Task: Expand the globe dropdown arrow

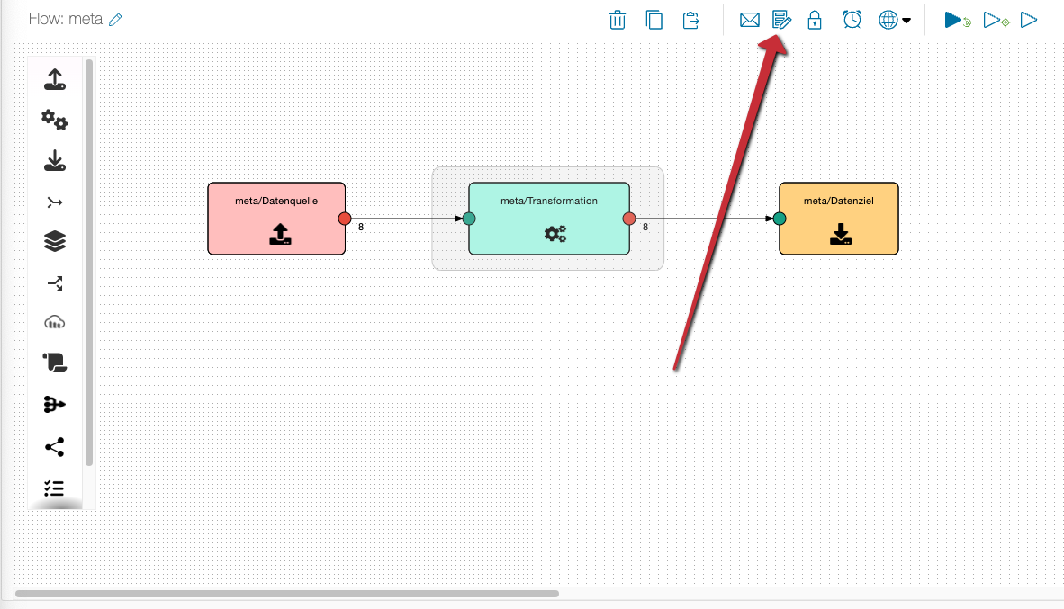Action: 906,20
